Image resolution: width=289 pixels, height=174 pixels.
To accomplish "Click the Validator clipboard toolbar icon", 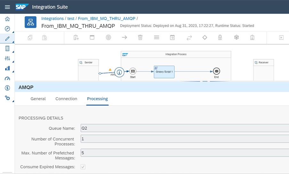I will [x=252, y=37].
